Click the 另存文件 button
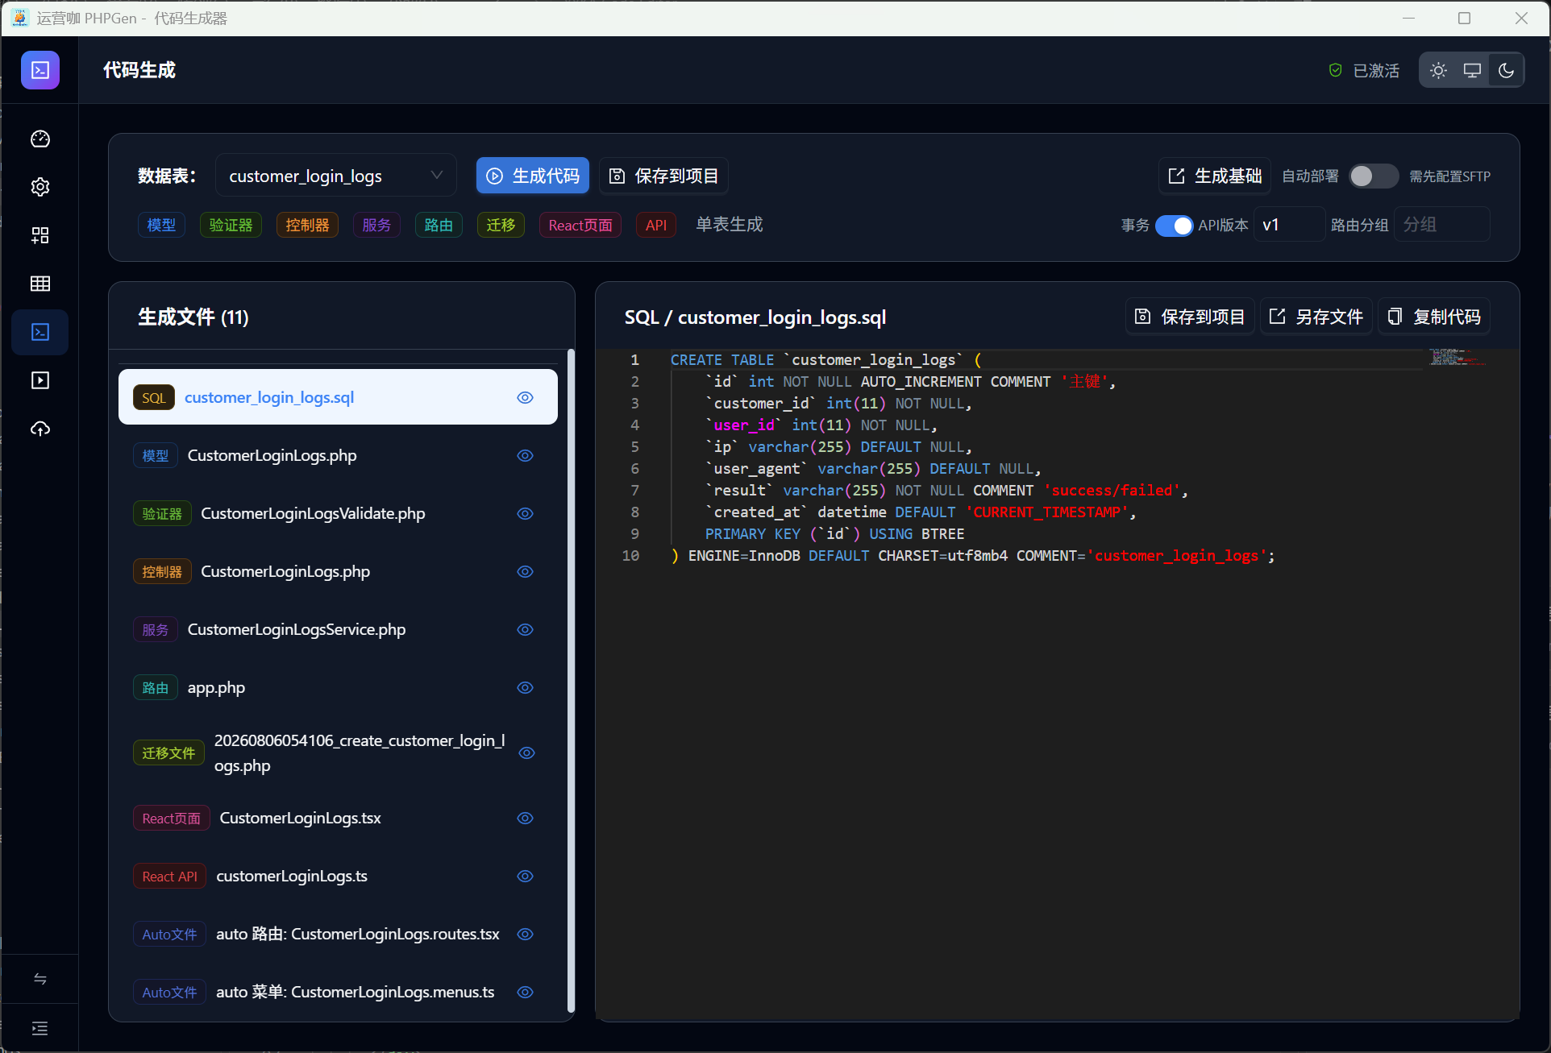The height and width of the screenshot is (1053, 1551). coord(1316,317)
